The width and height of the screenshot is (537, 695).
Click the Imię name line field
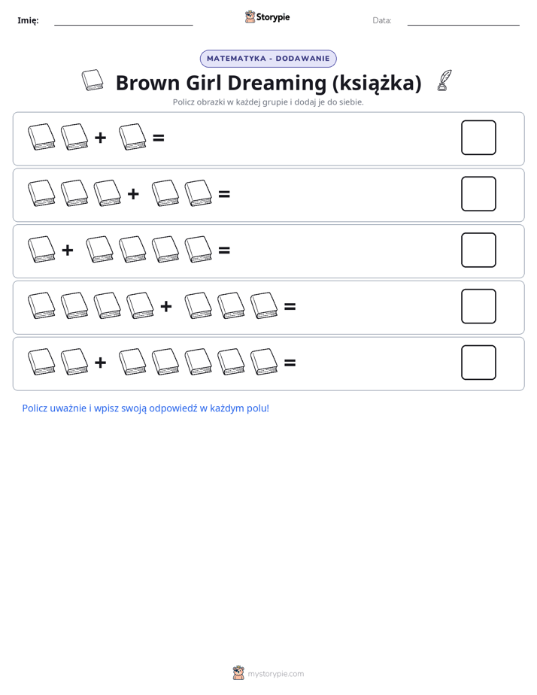click(x=123, y=21)
